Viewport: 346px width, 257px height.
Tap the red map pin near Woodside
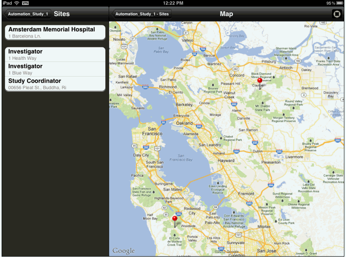tap(175, 221)
